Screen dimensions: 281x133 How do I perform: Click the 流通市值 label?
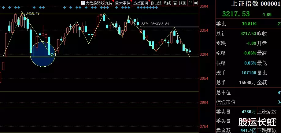point(226,102)
